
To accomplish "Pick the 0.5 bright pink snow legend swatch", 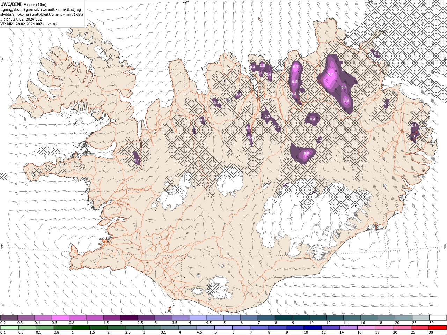I will click(x=60, y=318).
